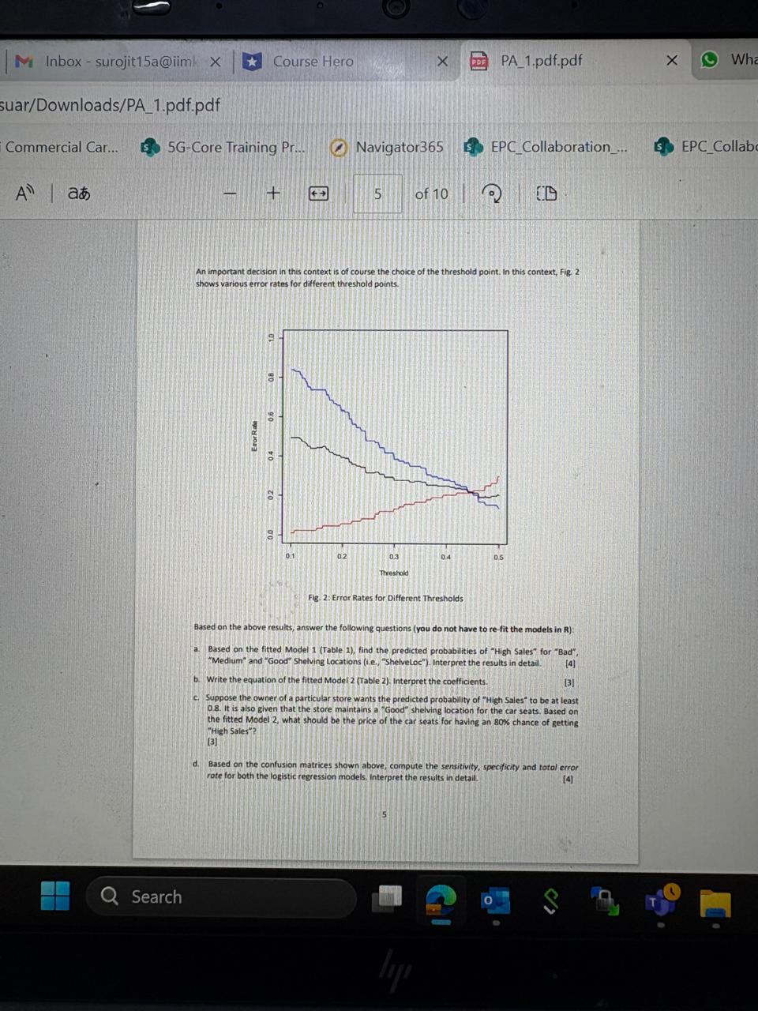The height and width of the screenshot is (1011, 758).
Task: Open Task View from the taskbar
Action: click(x=386, y=897)
